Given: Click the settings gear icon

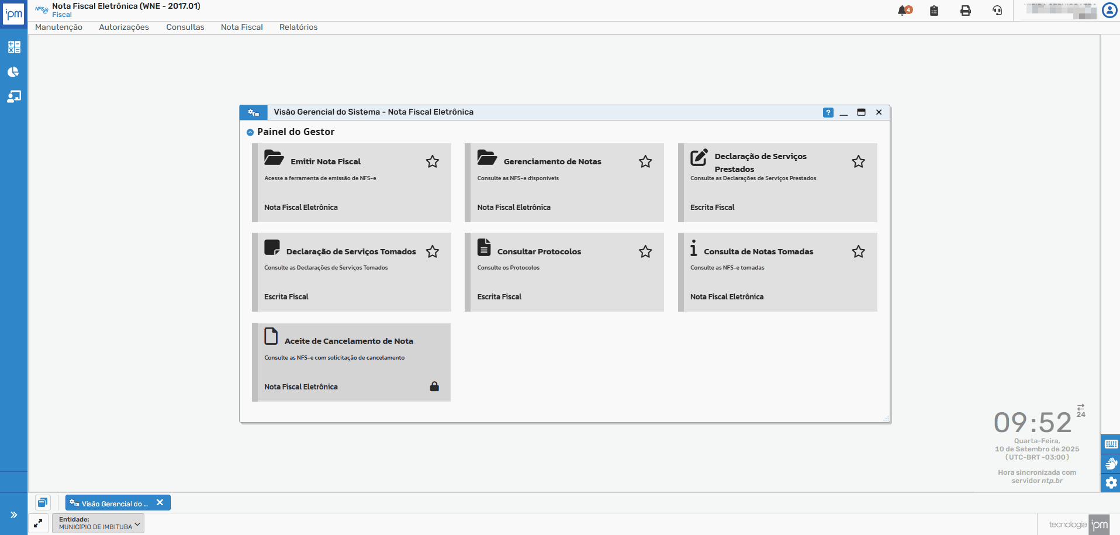Looking at the screenshot, I should [1111, 483].
